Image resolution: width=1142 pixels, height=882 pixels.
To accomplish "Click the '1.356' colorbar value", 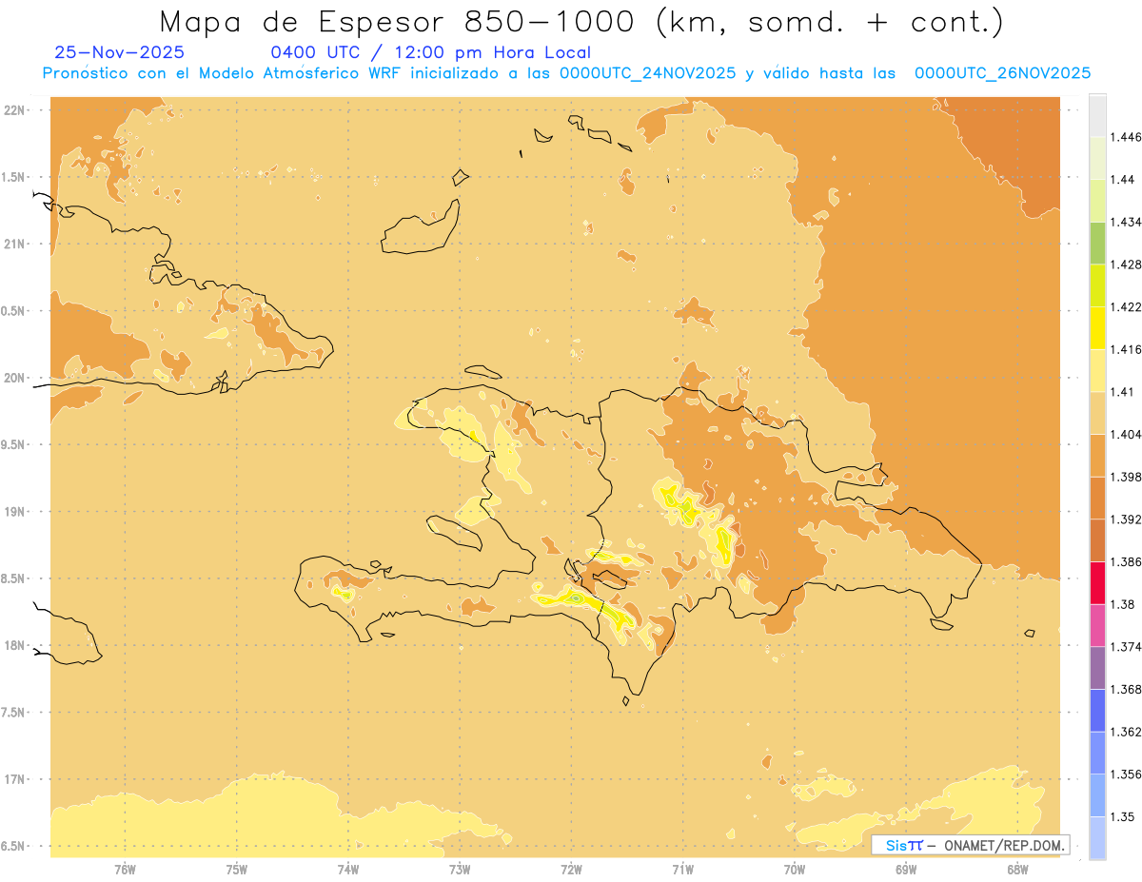I will pyautogui.click(x=1126, y=774).
